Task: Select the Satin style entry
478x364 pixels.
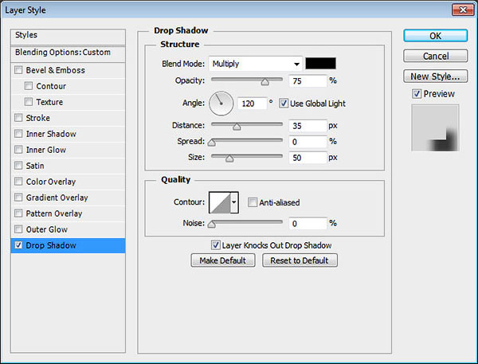Action: pos(68,166)
